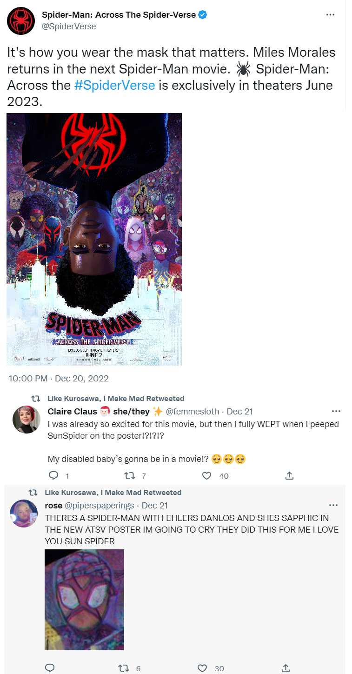The image size is (352, 674).
Task: Retweet rose's tweet with 6 retweets
Action: point(124,668)
